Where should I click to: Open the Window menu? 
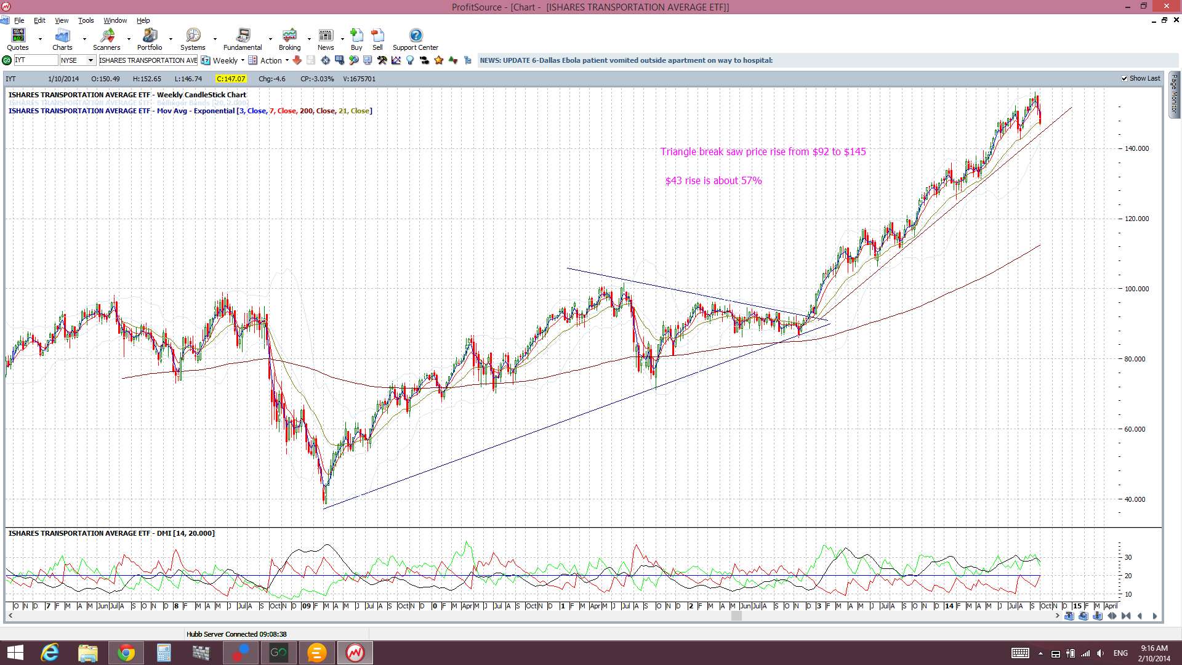click(x=115, y=20)
